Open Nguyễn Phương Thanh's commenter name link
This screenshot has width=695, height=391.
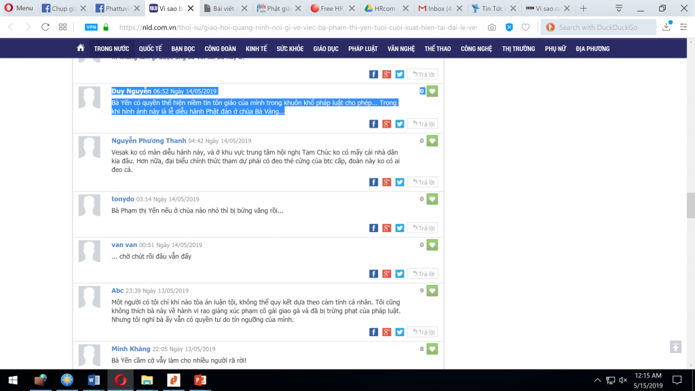point(149,141)
